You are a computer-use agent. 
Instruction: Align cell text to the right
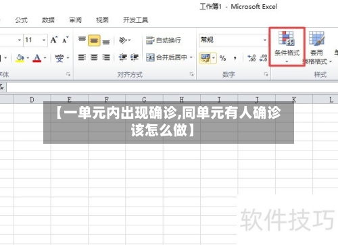tap(106, 57)
